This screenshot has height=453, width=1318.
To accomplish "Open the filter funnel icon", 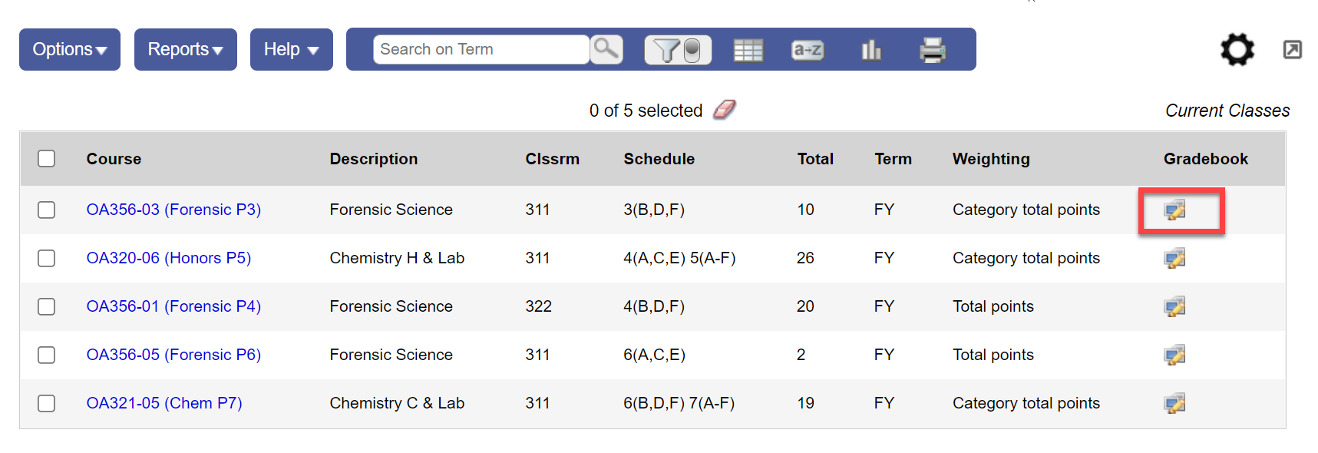I will pos(667,49).
